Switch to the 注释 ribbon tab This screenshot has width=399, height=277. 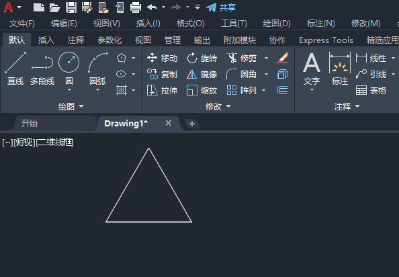click(x=76, y=40)
